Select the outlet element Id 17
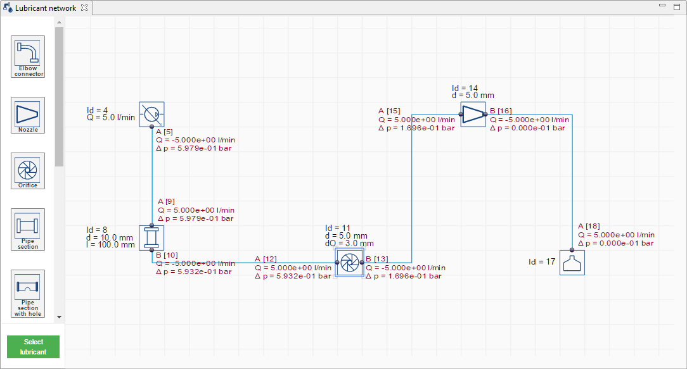 point(572,262)
